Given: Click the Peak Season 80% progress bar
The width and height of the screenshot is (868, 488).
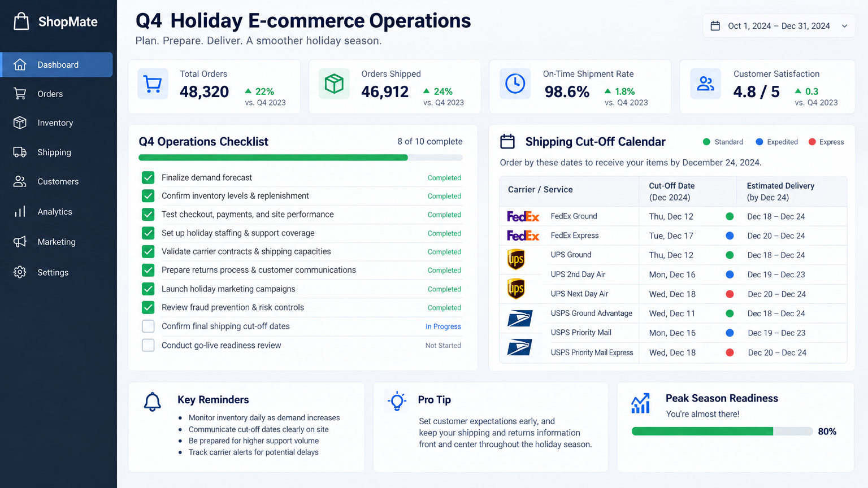Looking at the screenshot, I should pos(722,432).
